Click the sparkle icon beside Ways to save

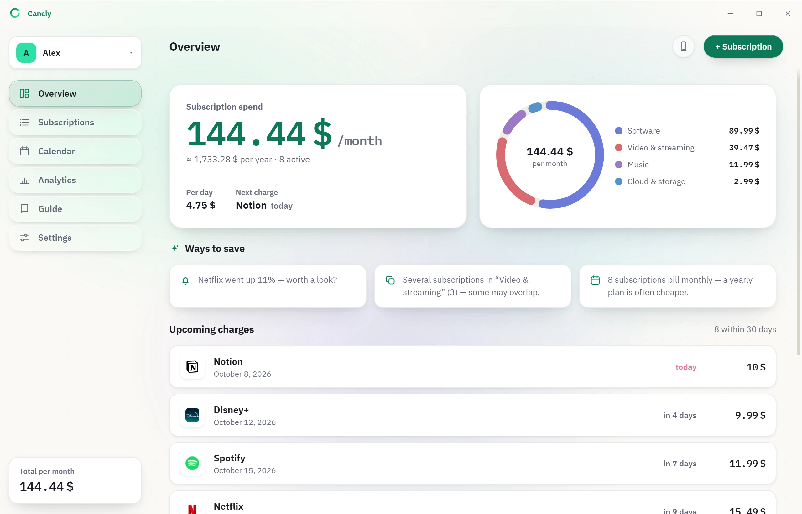click(x=175, y=248)
